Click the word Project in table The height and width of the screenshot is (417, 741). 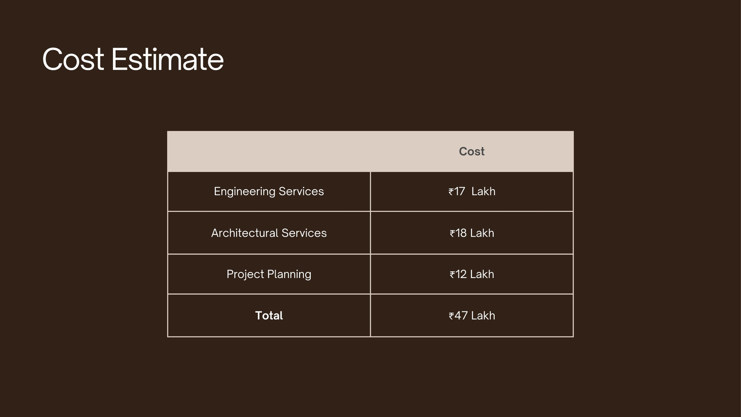click(x=245, y=274)
